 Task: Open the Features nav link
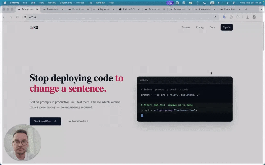point(186,27)
